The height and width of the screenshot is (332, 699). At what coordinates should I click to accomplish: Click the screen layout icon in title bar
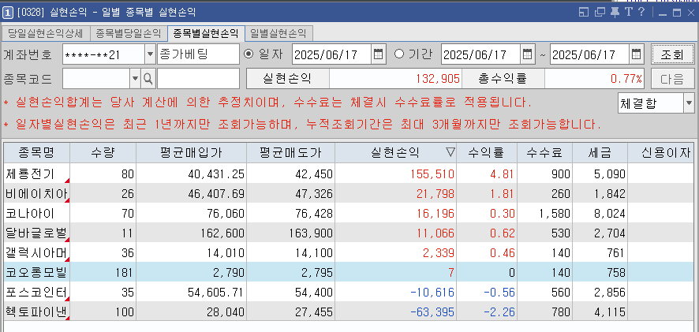pos(584,12)
